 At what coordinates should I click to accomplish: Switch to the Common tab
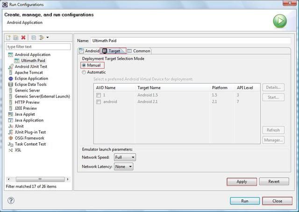coord(139,51)
